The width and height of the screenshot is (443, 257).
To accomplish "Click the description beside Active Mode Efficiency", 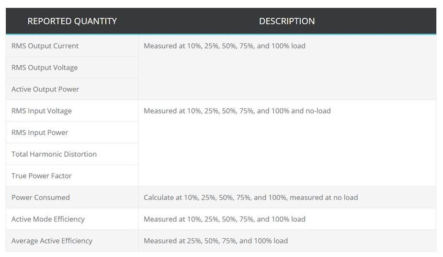I will 224,219.
